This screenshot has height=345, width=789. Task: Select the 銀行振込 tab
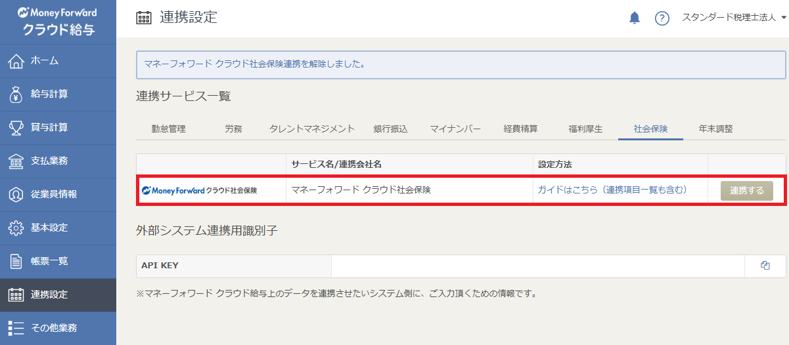pyautogui.click(x=391, y=129)
